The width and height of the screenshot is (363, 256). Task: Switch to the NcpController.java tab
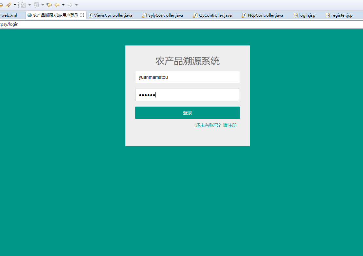coord(265,15)
